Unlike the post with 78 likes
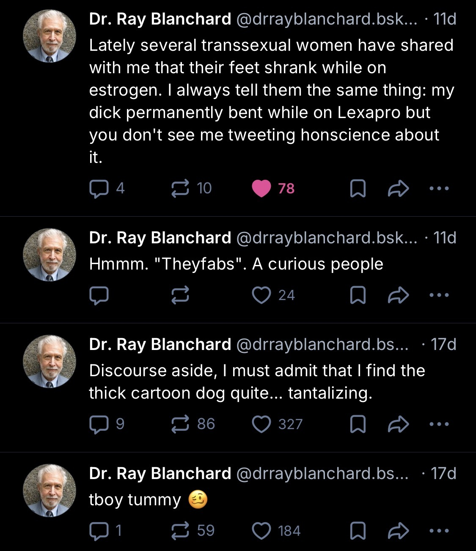The image size is (476, 551). pos(261,189)
